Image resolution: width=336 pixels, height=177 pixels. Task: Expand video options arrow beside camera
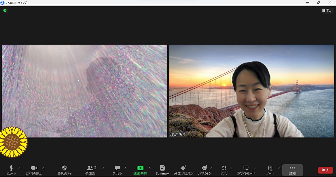coord(43,168)
